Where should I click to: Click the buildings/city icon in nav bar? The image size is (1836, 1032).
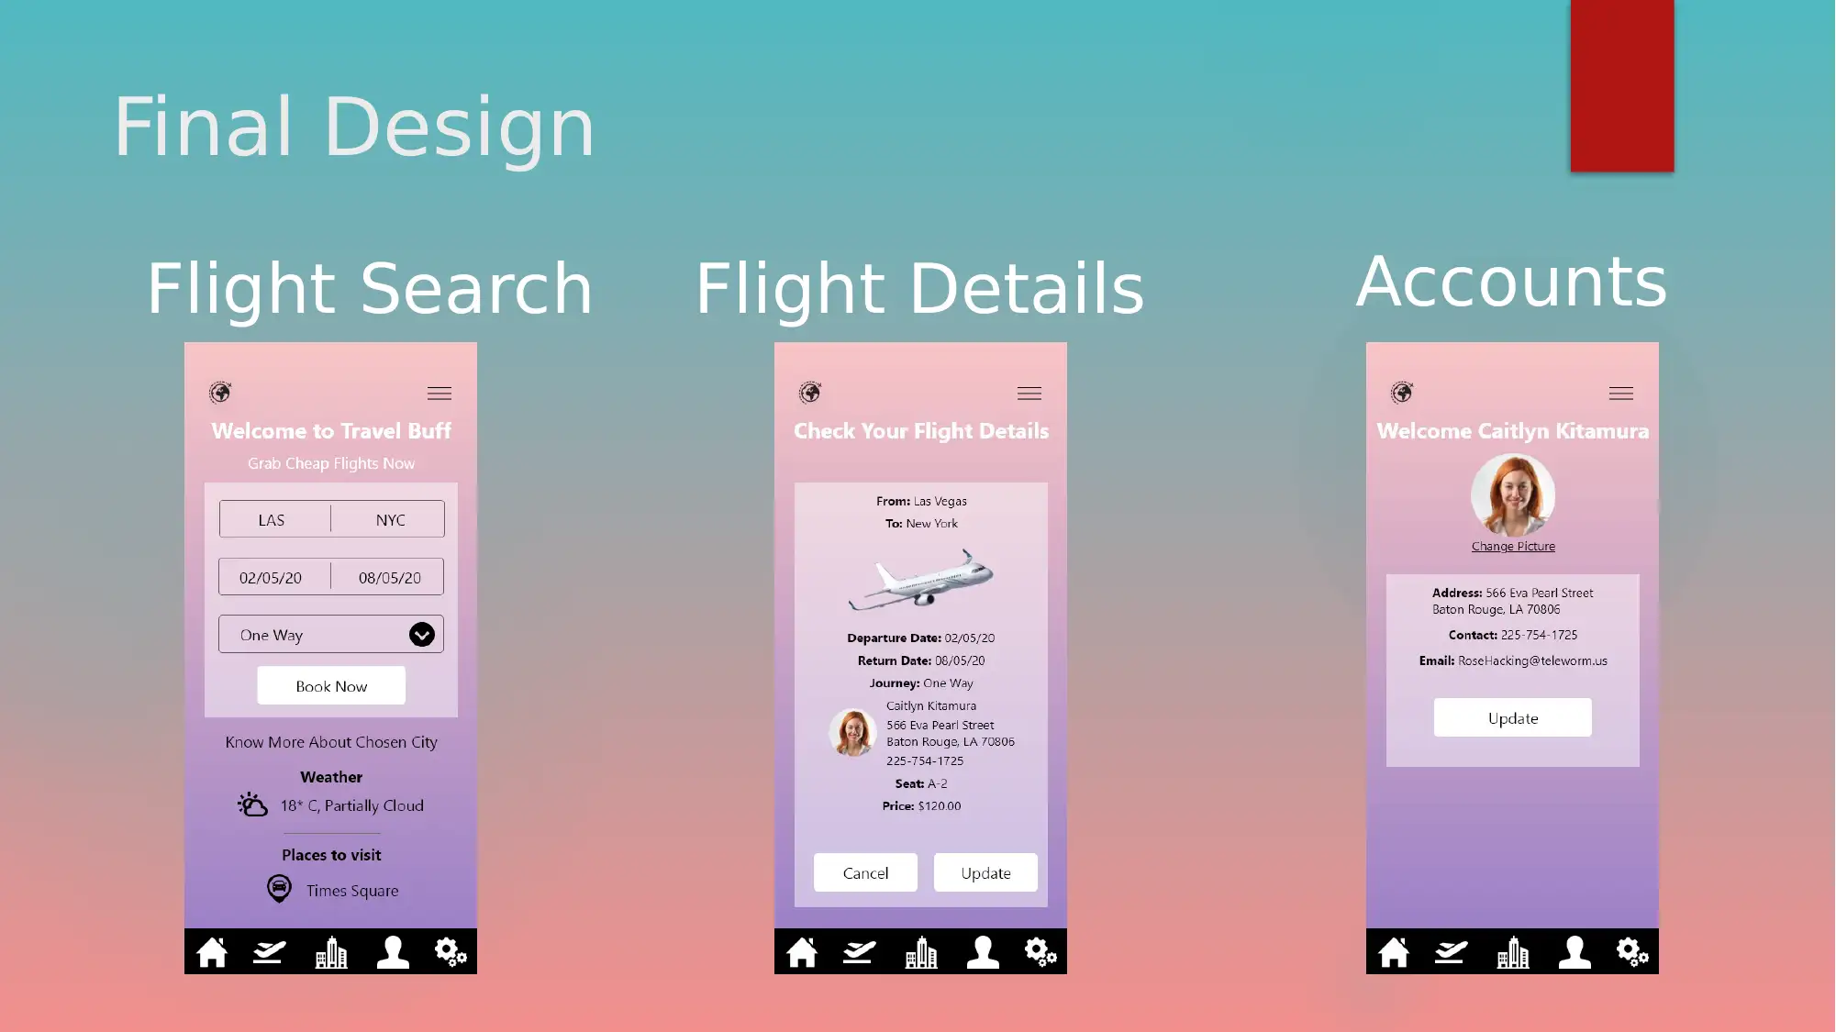[x=330, y=951]
